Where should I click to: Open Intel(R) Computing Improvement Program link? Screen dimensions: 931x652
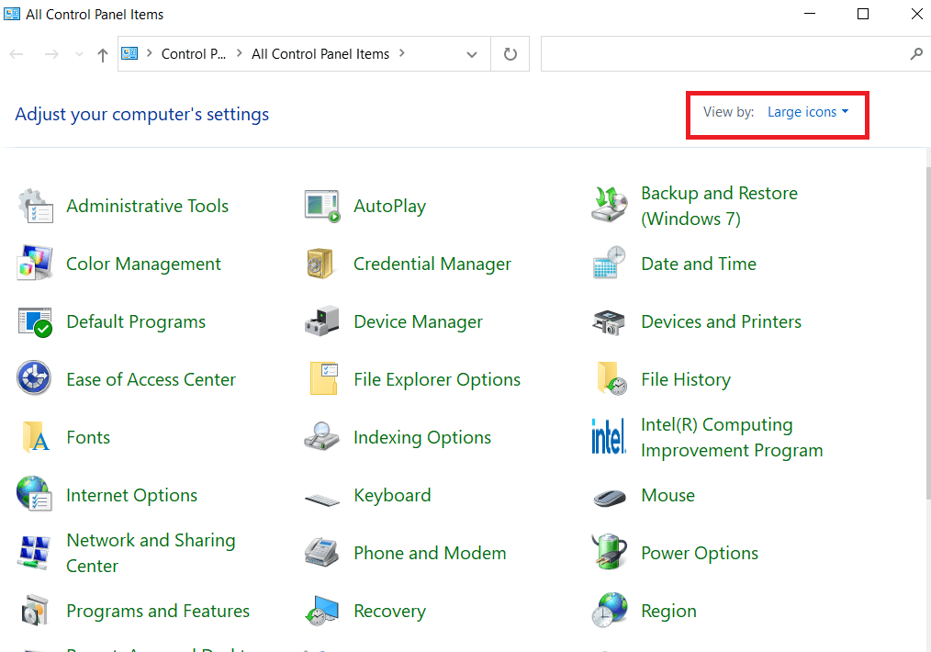coord(732,438)
